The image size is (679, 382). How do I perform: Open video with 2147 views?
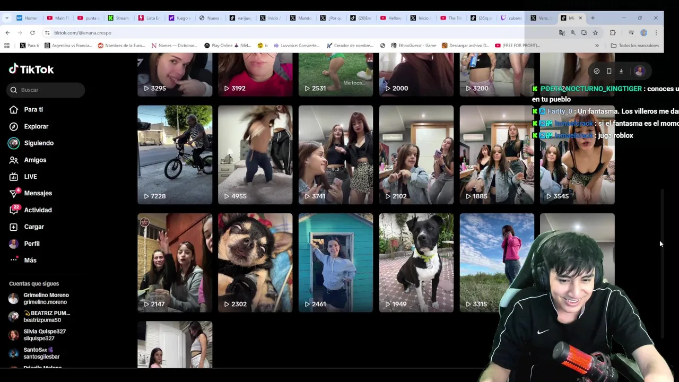[175, 263]
